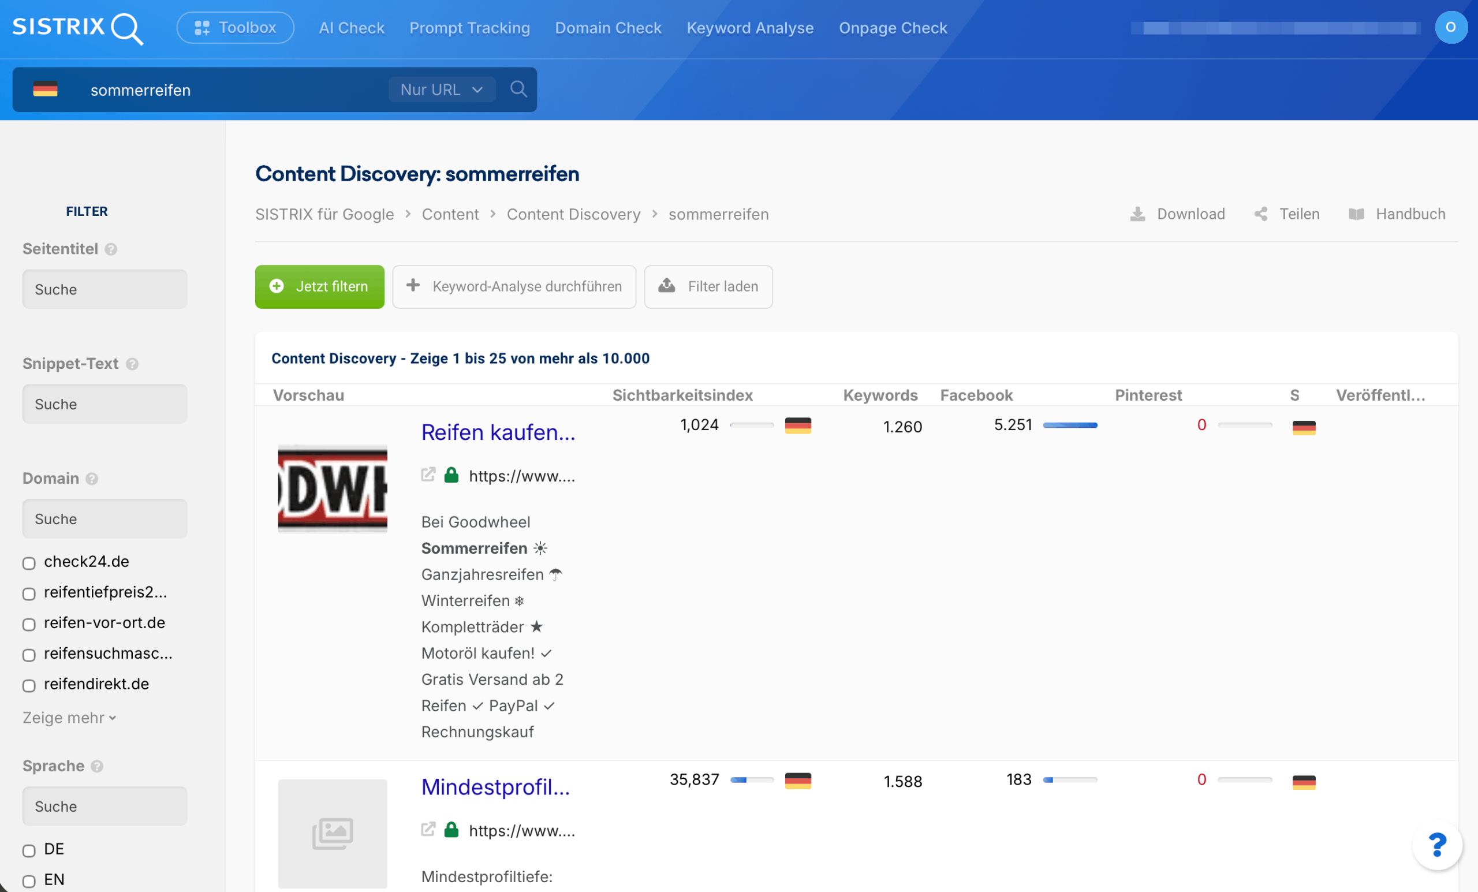Click Keyword-Analyse durchführen
The width and height of the screenshot is (1478, 892).
click(514, 287)
